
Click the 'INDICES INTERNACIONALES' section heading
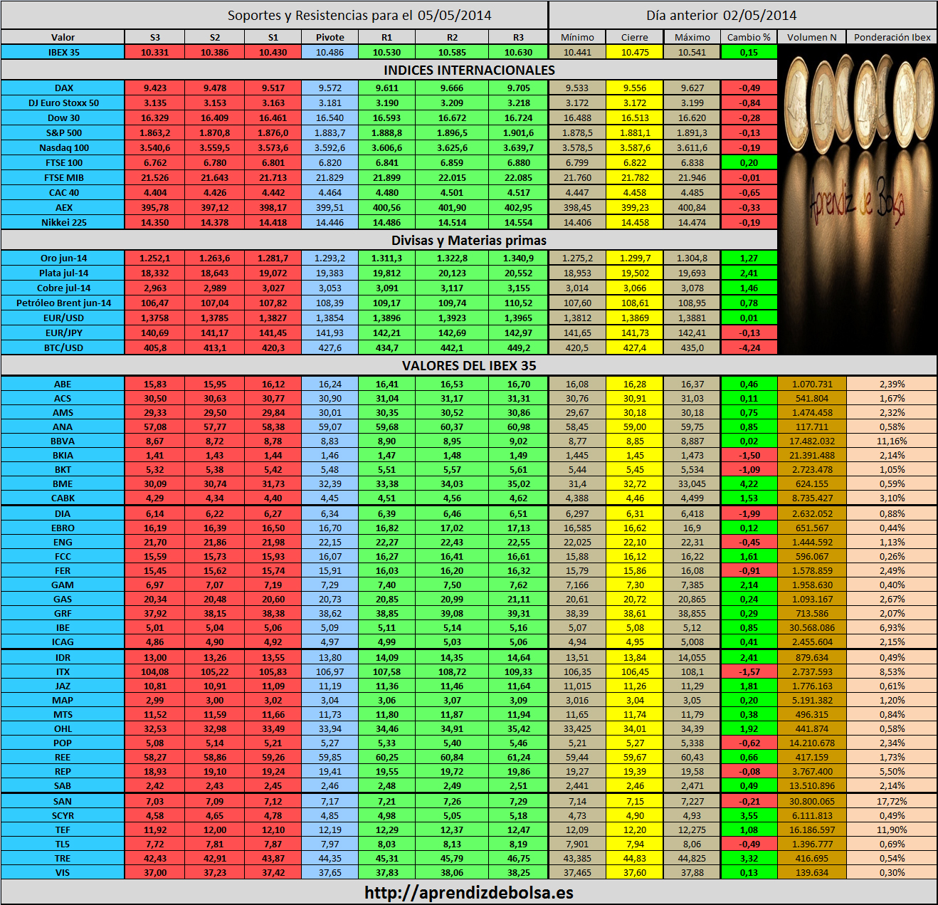click(469, 70)
